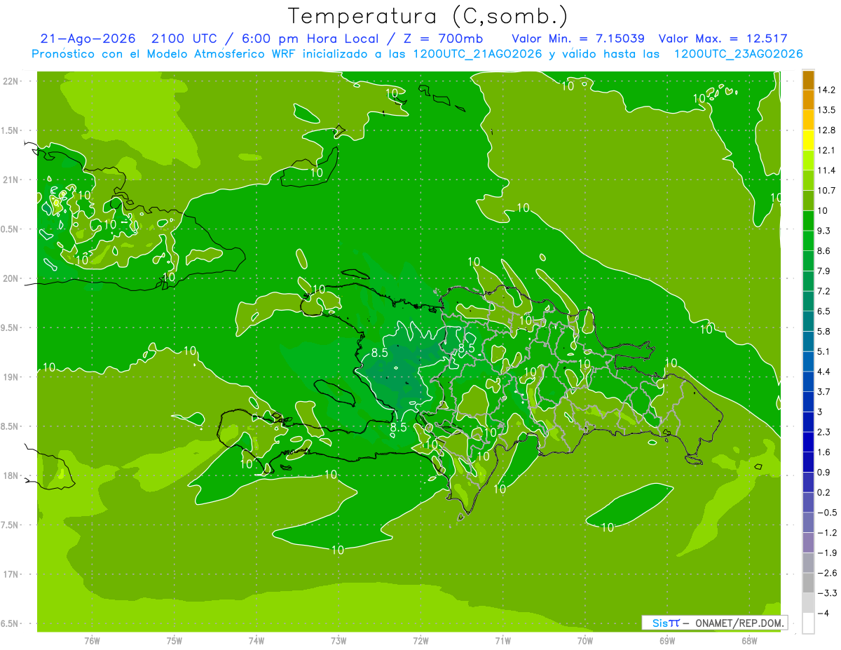This screenshot has width=841, height=650.
Task: Pick the yellow swatch between 12.1 and 12.8
Action: tap(808, 140)
